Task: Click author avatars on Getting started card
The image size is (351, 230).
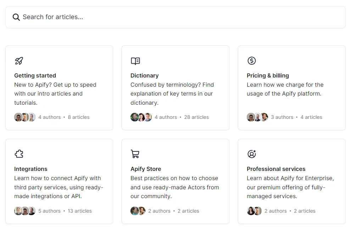Action: pyautogui.click(x=25, y=117)
